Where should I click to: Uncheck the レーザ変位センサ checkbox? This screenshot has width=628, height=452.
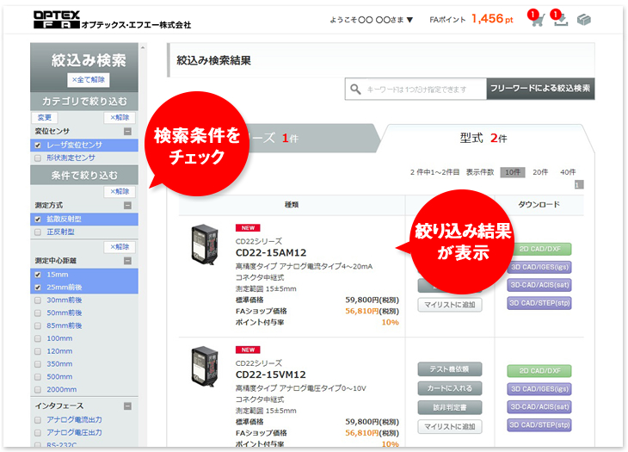[38, 146]
